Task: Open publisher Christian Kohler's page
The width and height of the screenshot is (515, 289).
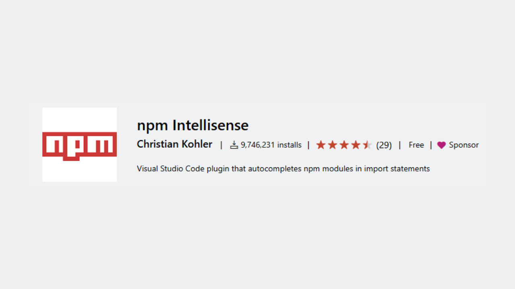Action: point(175,144)
